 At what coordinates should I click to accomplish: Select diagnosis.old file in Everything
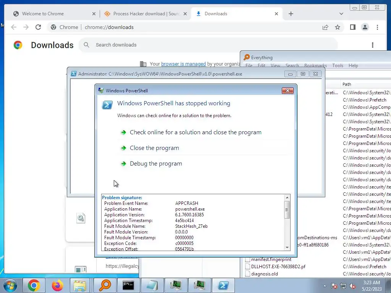tap(264, 274)
